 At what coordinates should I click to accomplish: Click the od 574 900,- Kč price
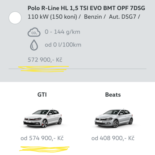tap(42, 138)
